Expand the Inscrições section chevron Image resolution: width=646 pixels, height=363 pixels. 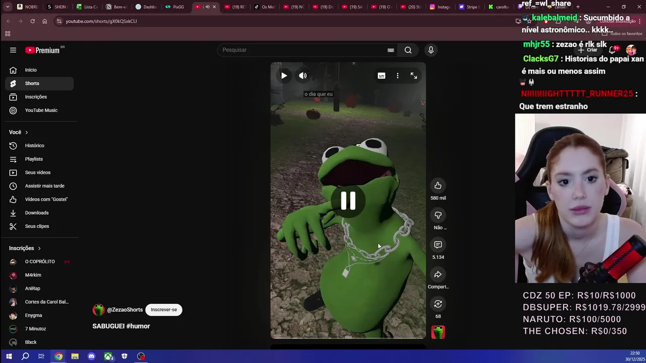click(x=39, y=248)
